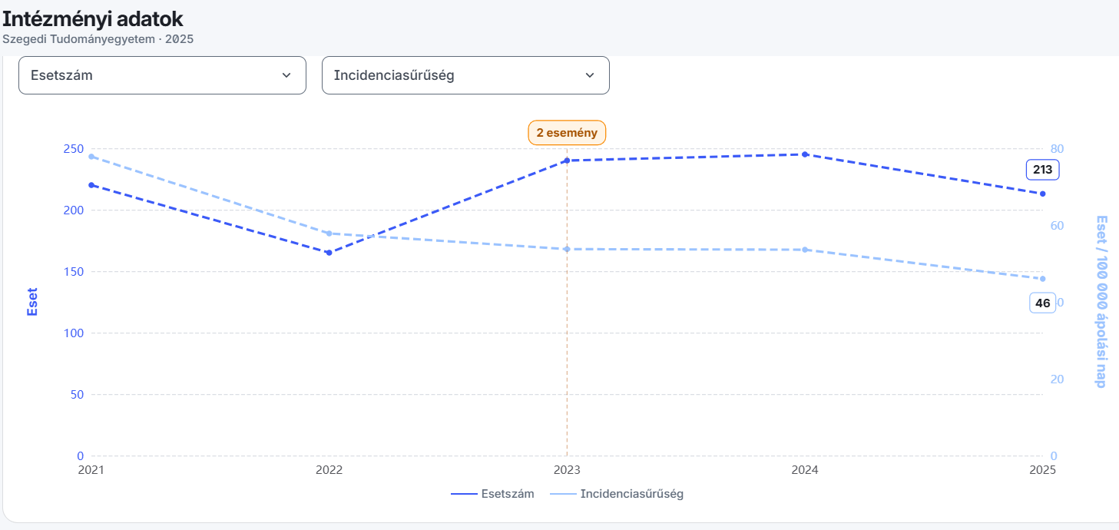Select the 2022 Esetszám data point
1119x530 pixels.
(329, 253)
